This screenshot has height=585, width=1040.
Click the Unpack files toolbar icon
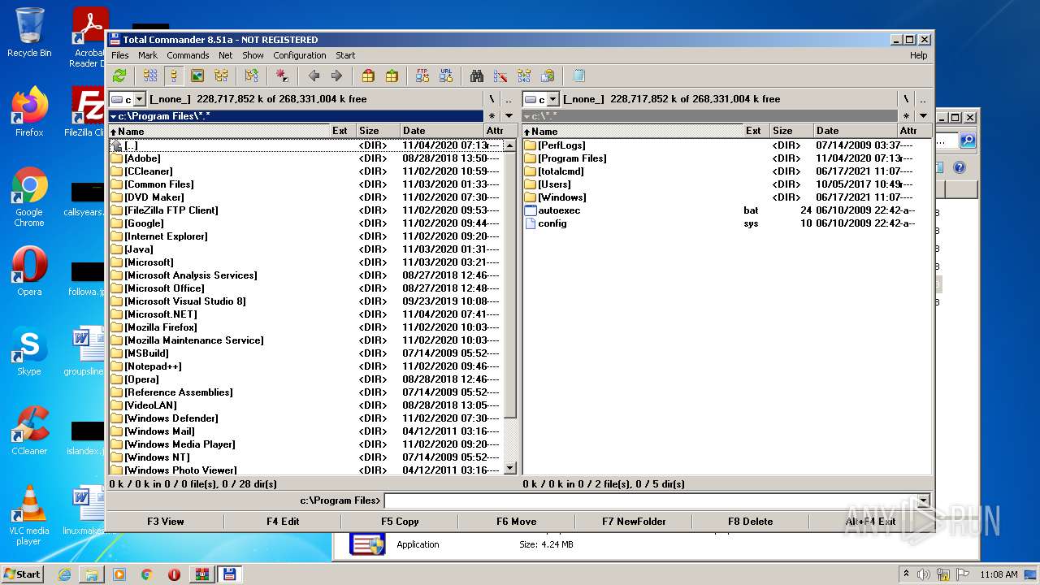pyautogui.click(x=392, y=76)
